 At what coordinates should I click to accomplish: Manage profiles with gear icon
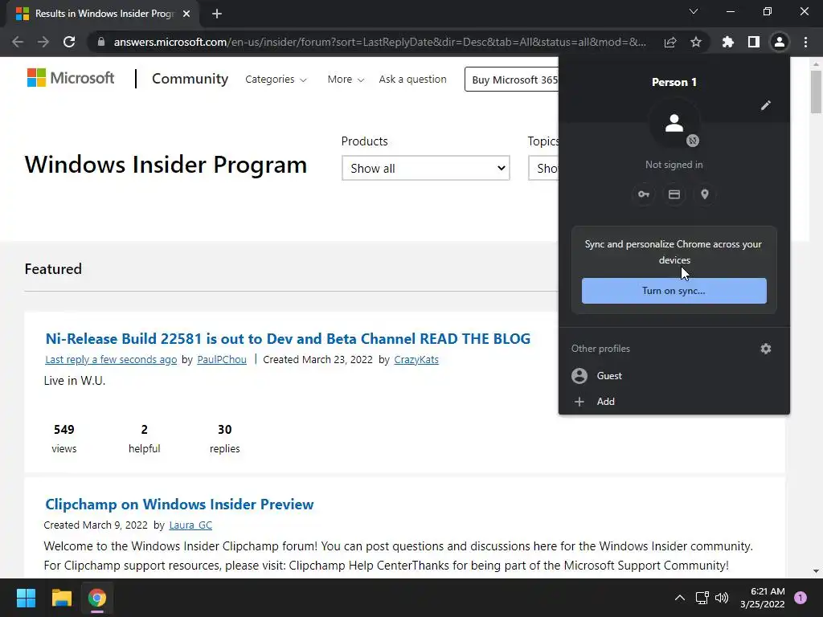(x=766, y=349)
